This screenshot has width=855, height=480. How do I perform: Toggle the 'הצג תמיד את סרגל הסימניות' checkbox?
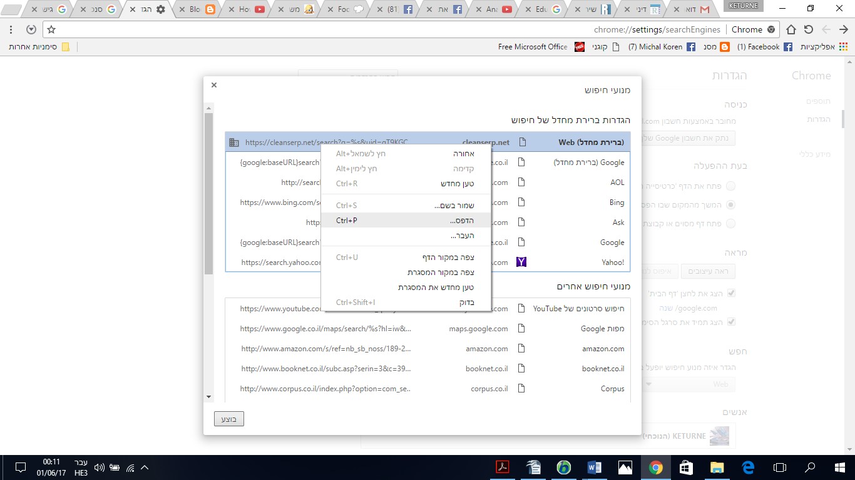[x=730, y=322]
